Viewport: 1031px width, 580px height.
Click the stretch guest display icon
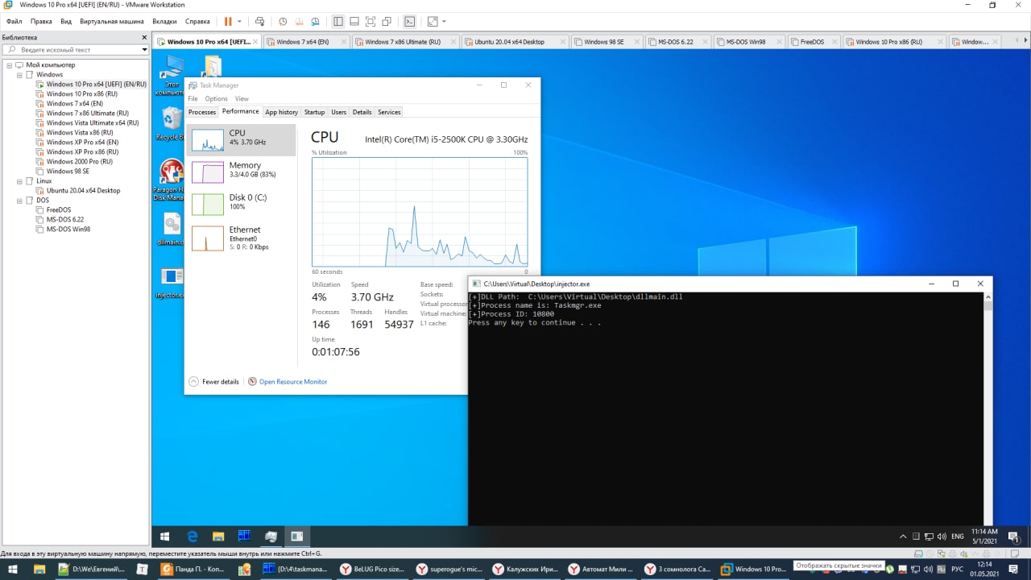[433, 22]
